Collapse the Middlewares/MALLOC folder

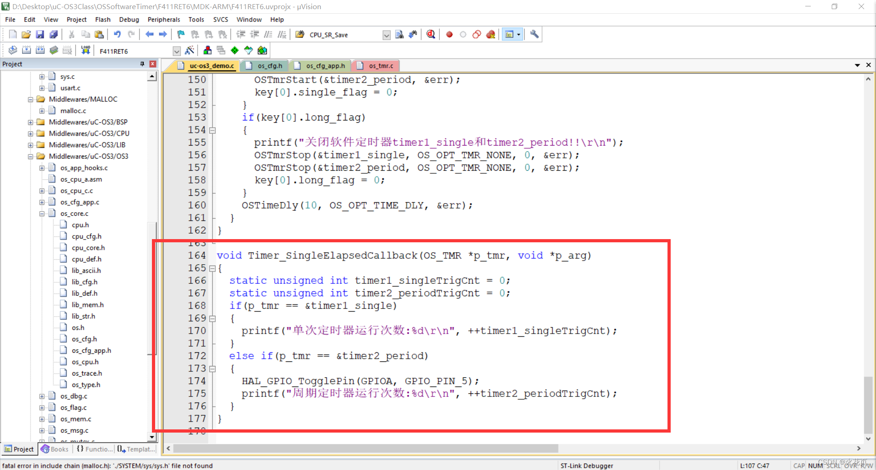tap(31, 99)
